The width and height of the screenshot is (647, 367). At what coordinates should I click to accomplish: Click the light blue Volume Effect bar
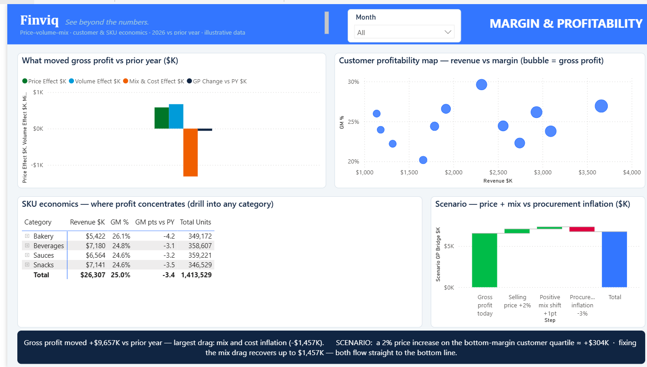point(176,117)
